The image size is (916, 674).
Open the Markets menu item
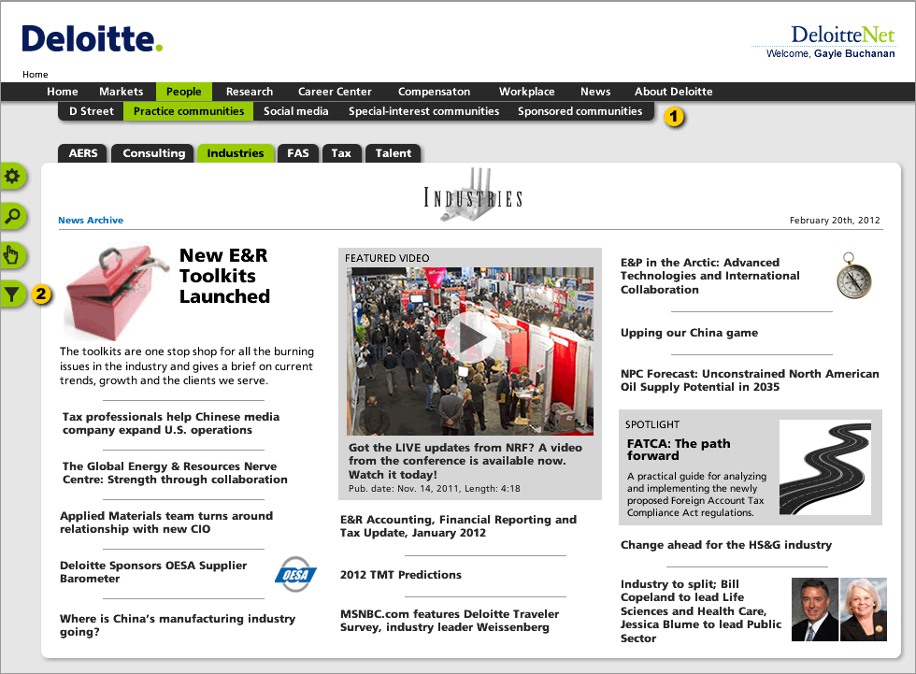point(121,92)
